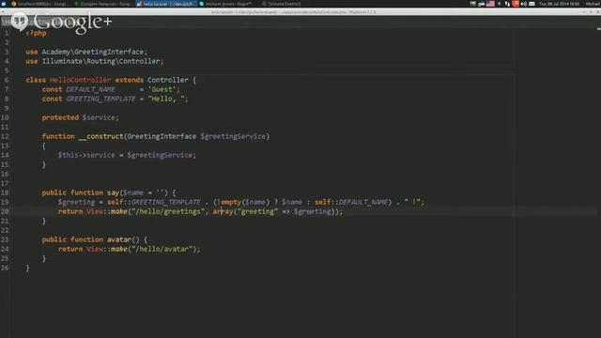Click the 'GREETING_TEMPLATE' constant declaration on line 8
Viewport: 601px width, 338px height.
coord(100,99)
